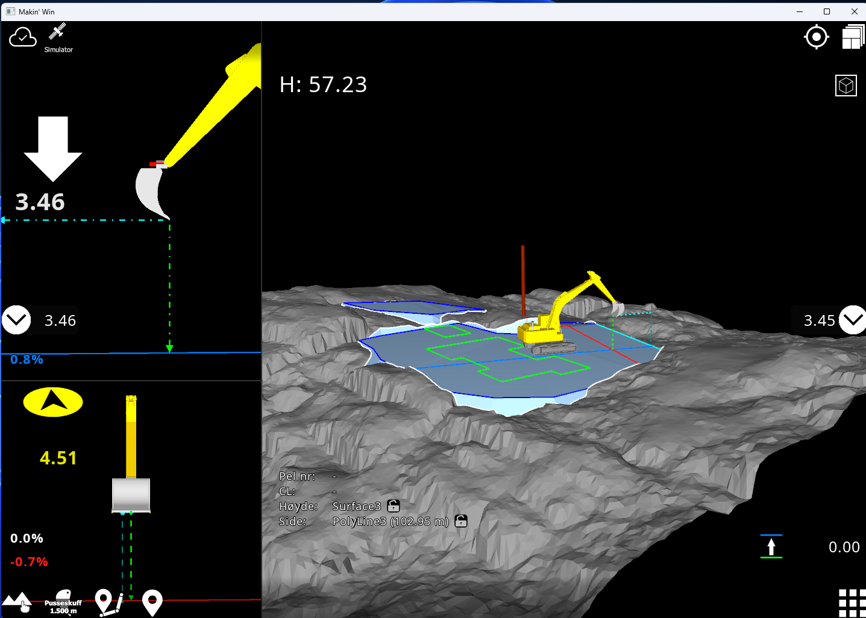The height and width of the screenshot is (618, 866).
Task: Click the single location pin icon
Action: (152, 602)
